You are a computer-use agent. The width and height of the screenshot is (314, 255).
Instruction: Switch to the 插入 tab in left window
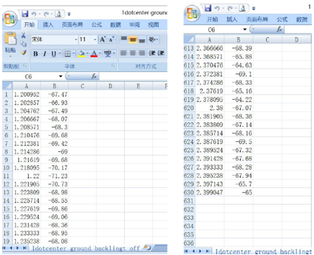point(48,25)
